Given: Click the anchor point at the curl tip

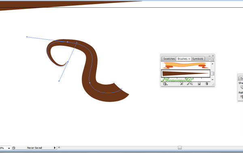Looking at the screenshot, I should (68, 62).
